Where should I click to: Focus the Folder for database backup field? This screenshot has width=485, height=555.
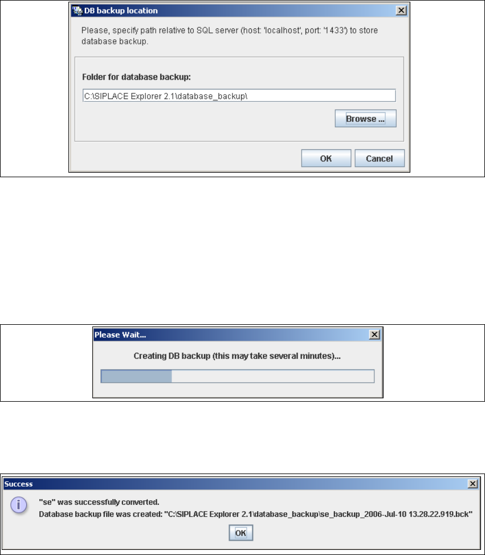239,96
